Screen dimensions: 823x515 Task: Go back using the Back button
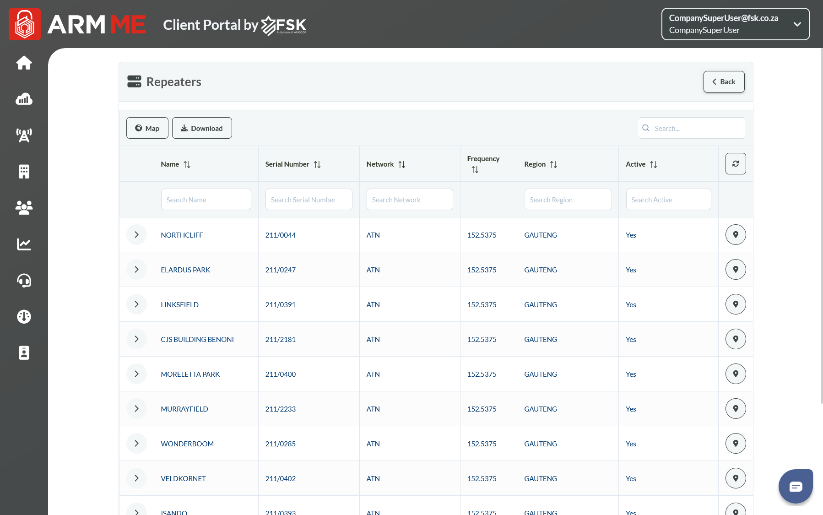tap(724, 82)
